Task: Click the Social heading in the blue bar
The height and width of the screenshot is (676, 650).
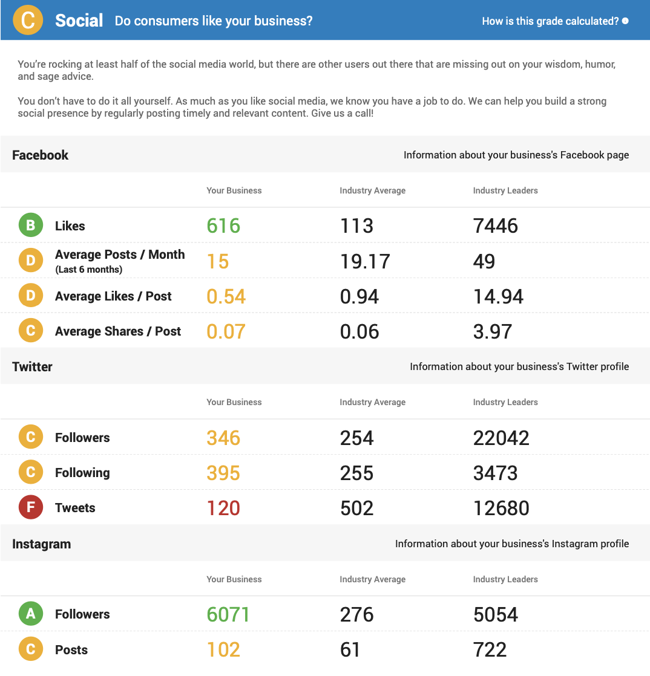Action: (x=79, y=21)
